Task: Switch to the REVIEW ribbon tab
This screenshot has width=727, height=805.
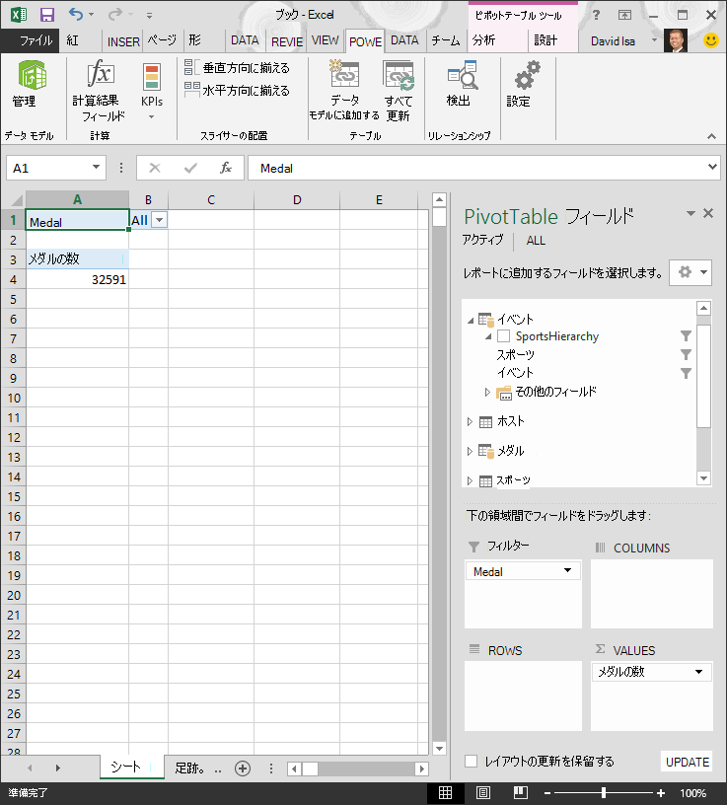Action: 286,41
